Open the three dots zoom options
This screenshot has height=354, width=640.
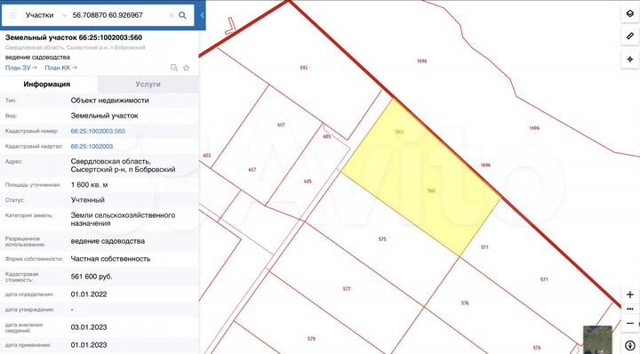(x=630, y=310)
